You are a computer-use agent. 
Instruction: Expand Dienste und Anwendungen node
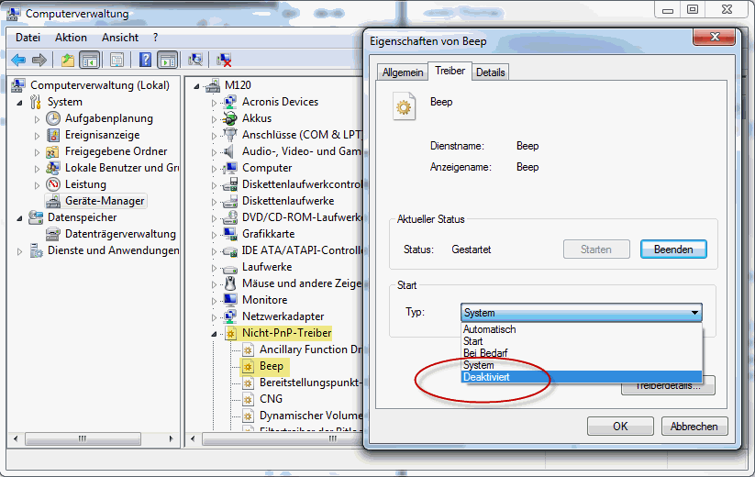20,250
